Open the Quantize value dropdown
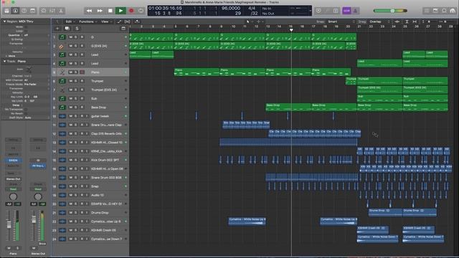 [x=37, y=35]
